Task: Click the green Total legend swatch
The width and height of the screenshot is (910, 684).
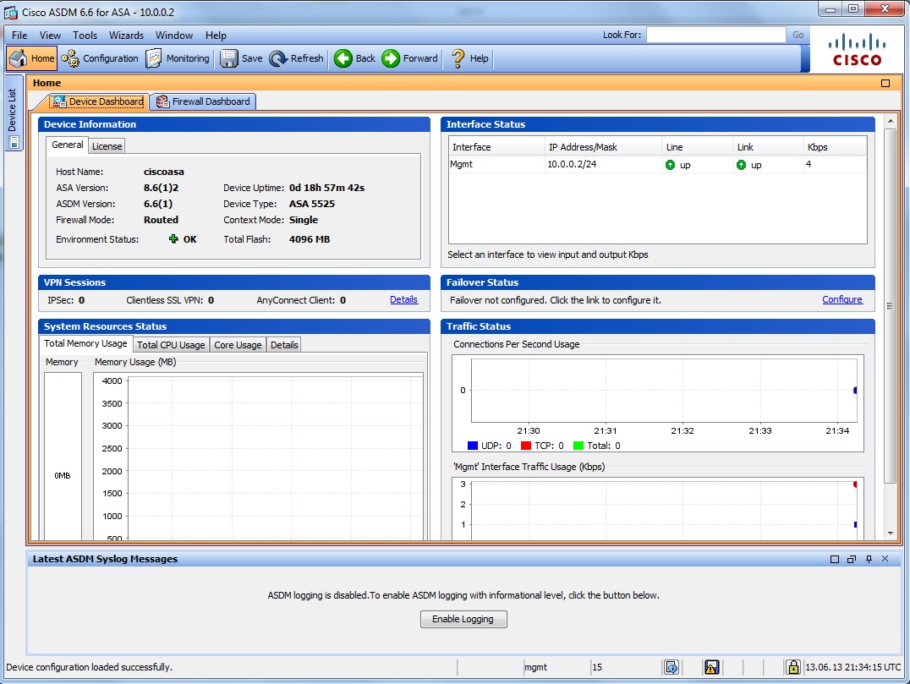Action: [578, 446]
